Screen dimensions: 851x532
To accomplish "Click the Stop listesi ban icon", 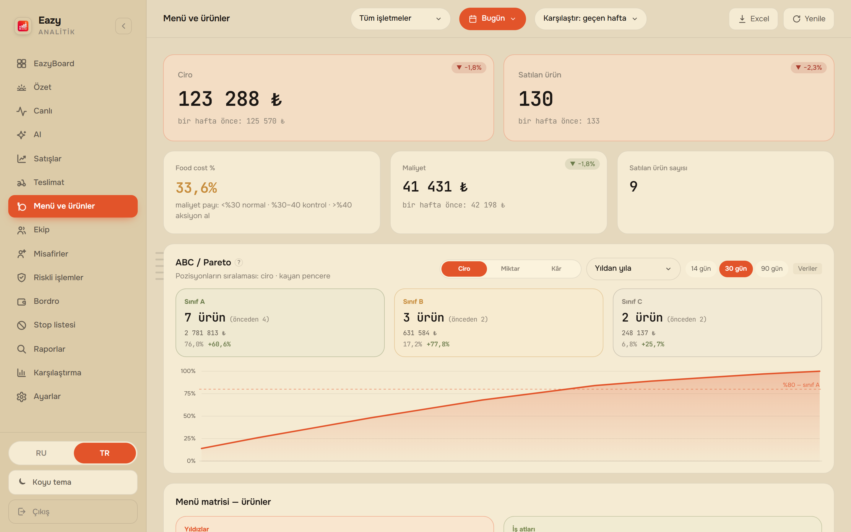I will [x=22, y=325].
